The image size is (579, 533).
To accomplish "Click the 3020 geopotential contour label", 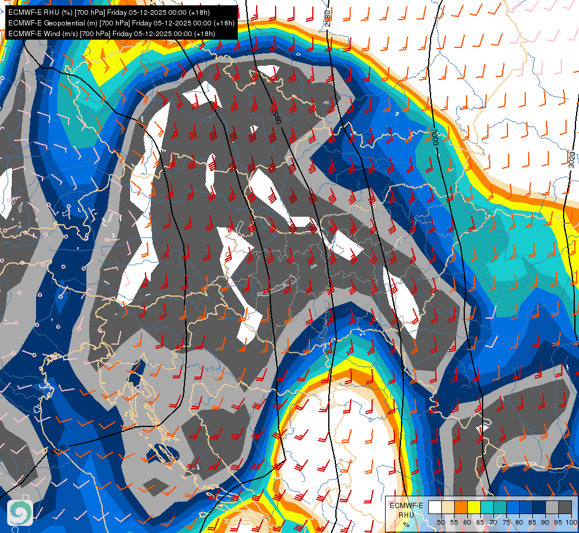I will pyautogui.click(x=571, y=159).
